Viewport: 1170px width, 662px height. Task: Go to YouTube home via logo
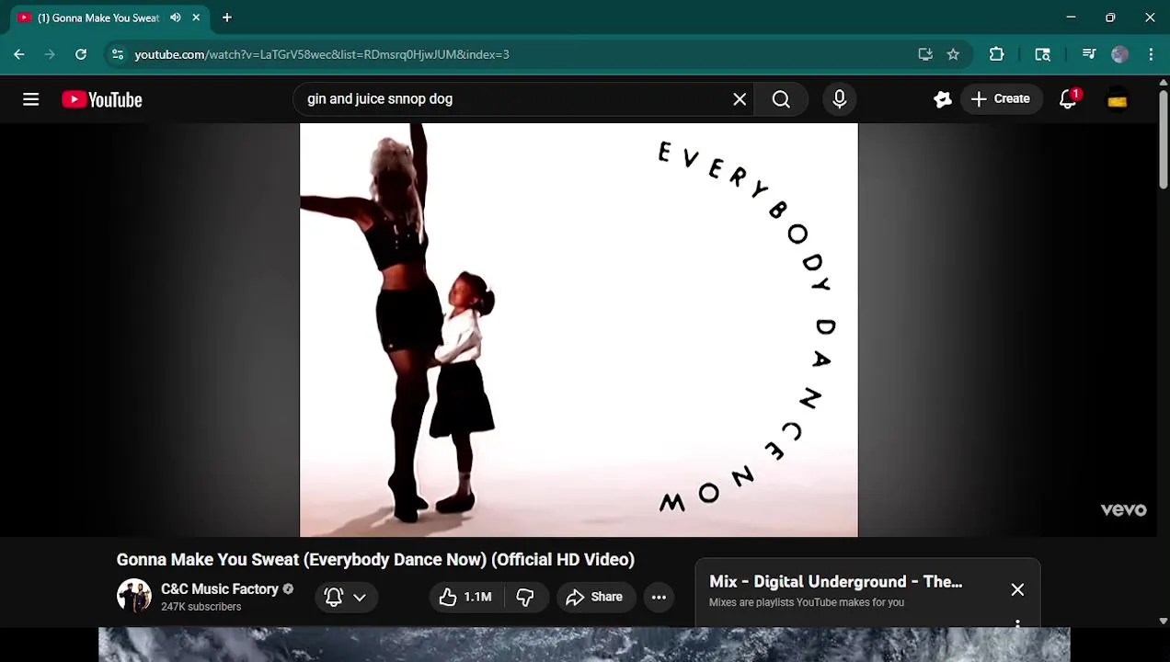pos(102,99)
